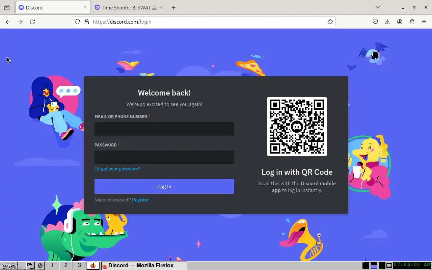Open a new tab with the plus button

click(x=173, y=7)
